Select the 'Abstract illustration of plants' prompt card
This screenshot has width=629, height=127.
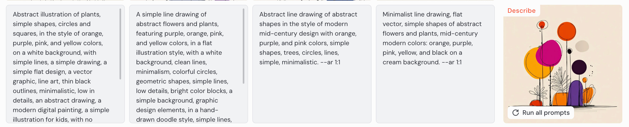click(x=65, y=64)
